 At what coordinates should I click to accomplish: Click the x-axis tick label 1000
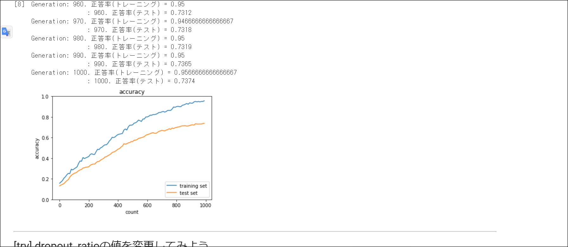[x=205, y=205]
